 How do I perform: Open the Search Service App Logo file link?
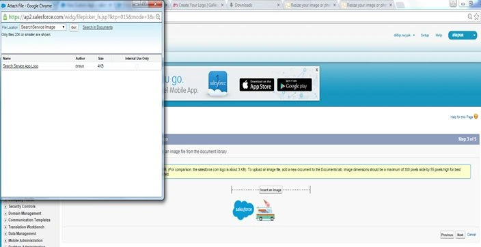pos(20,66)
